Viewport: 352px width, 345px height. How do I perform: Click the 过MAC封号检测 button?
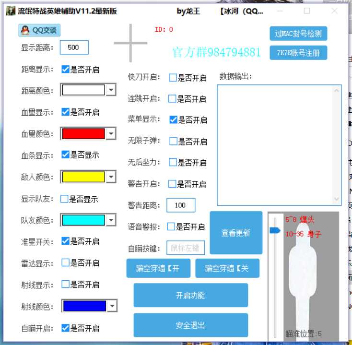click(x=298, y=34)
